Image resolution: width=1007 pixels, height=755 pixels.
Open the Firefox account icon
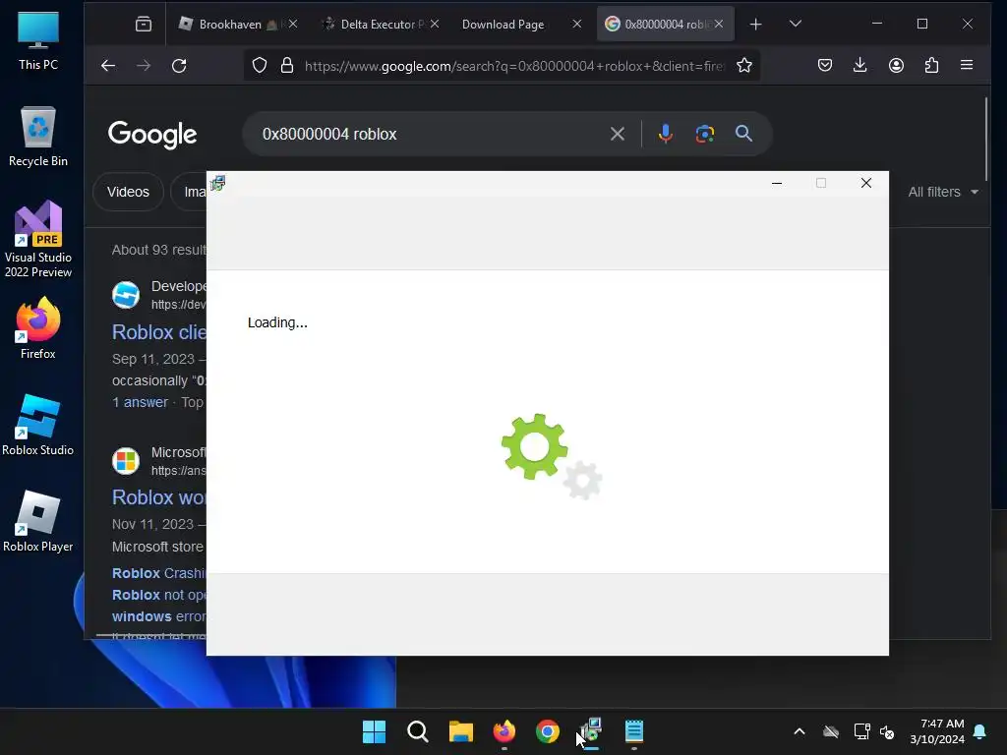(897, 66)
